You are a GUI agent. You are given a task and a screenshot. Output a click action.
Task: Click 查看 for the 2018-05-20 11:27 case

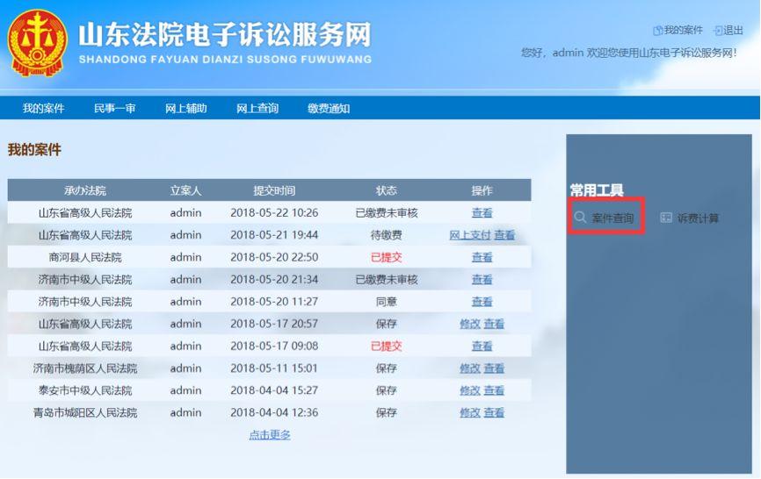(482, 302)
